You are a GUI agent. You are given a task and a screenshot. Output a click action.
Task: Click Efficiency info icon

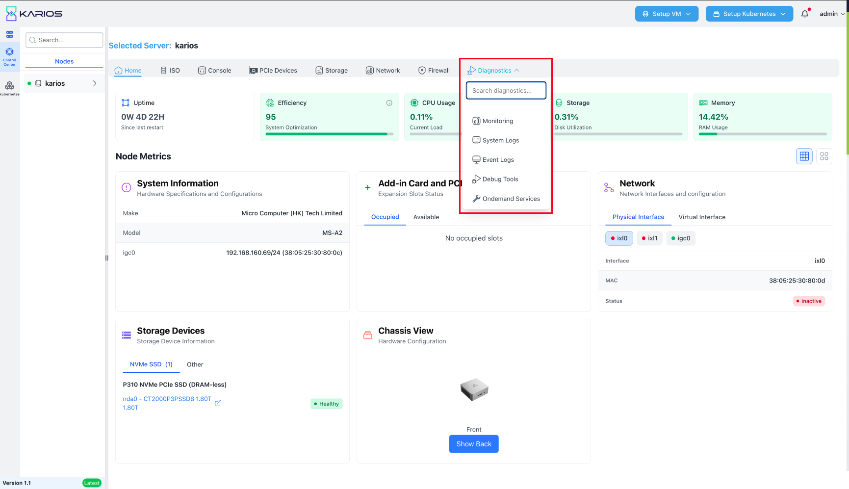[389, 103]
